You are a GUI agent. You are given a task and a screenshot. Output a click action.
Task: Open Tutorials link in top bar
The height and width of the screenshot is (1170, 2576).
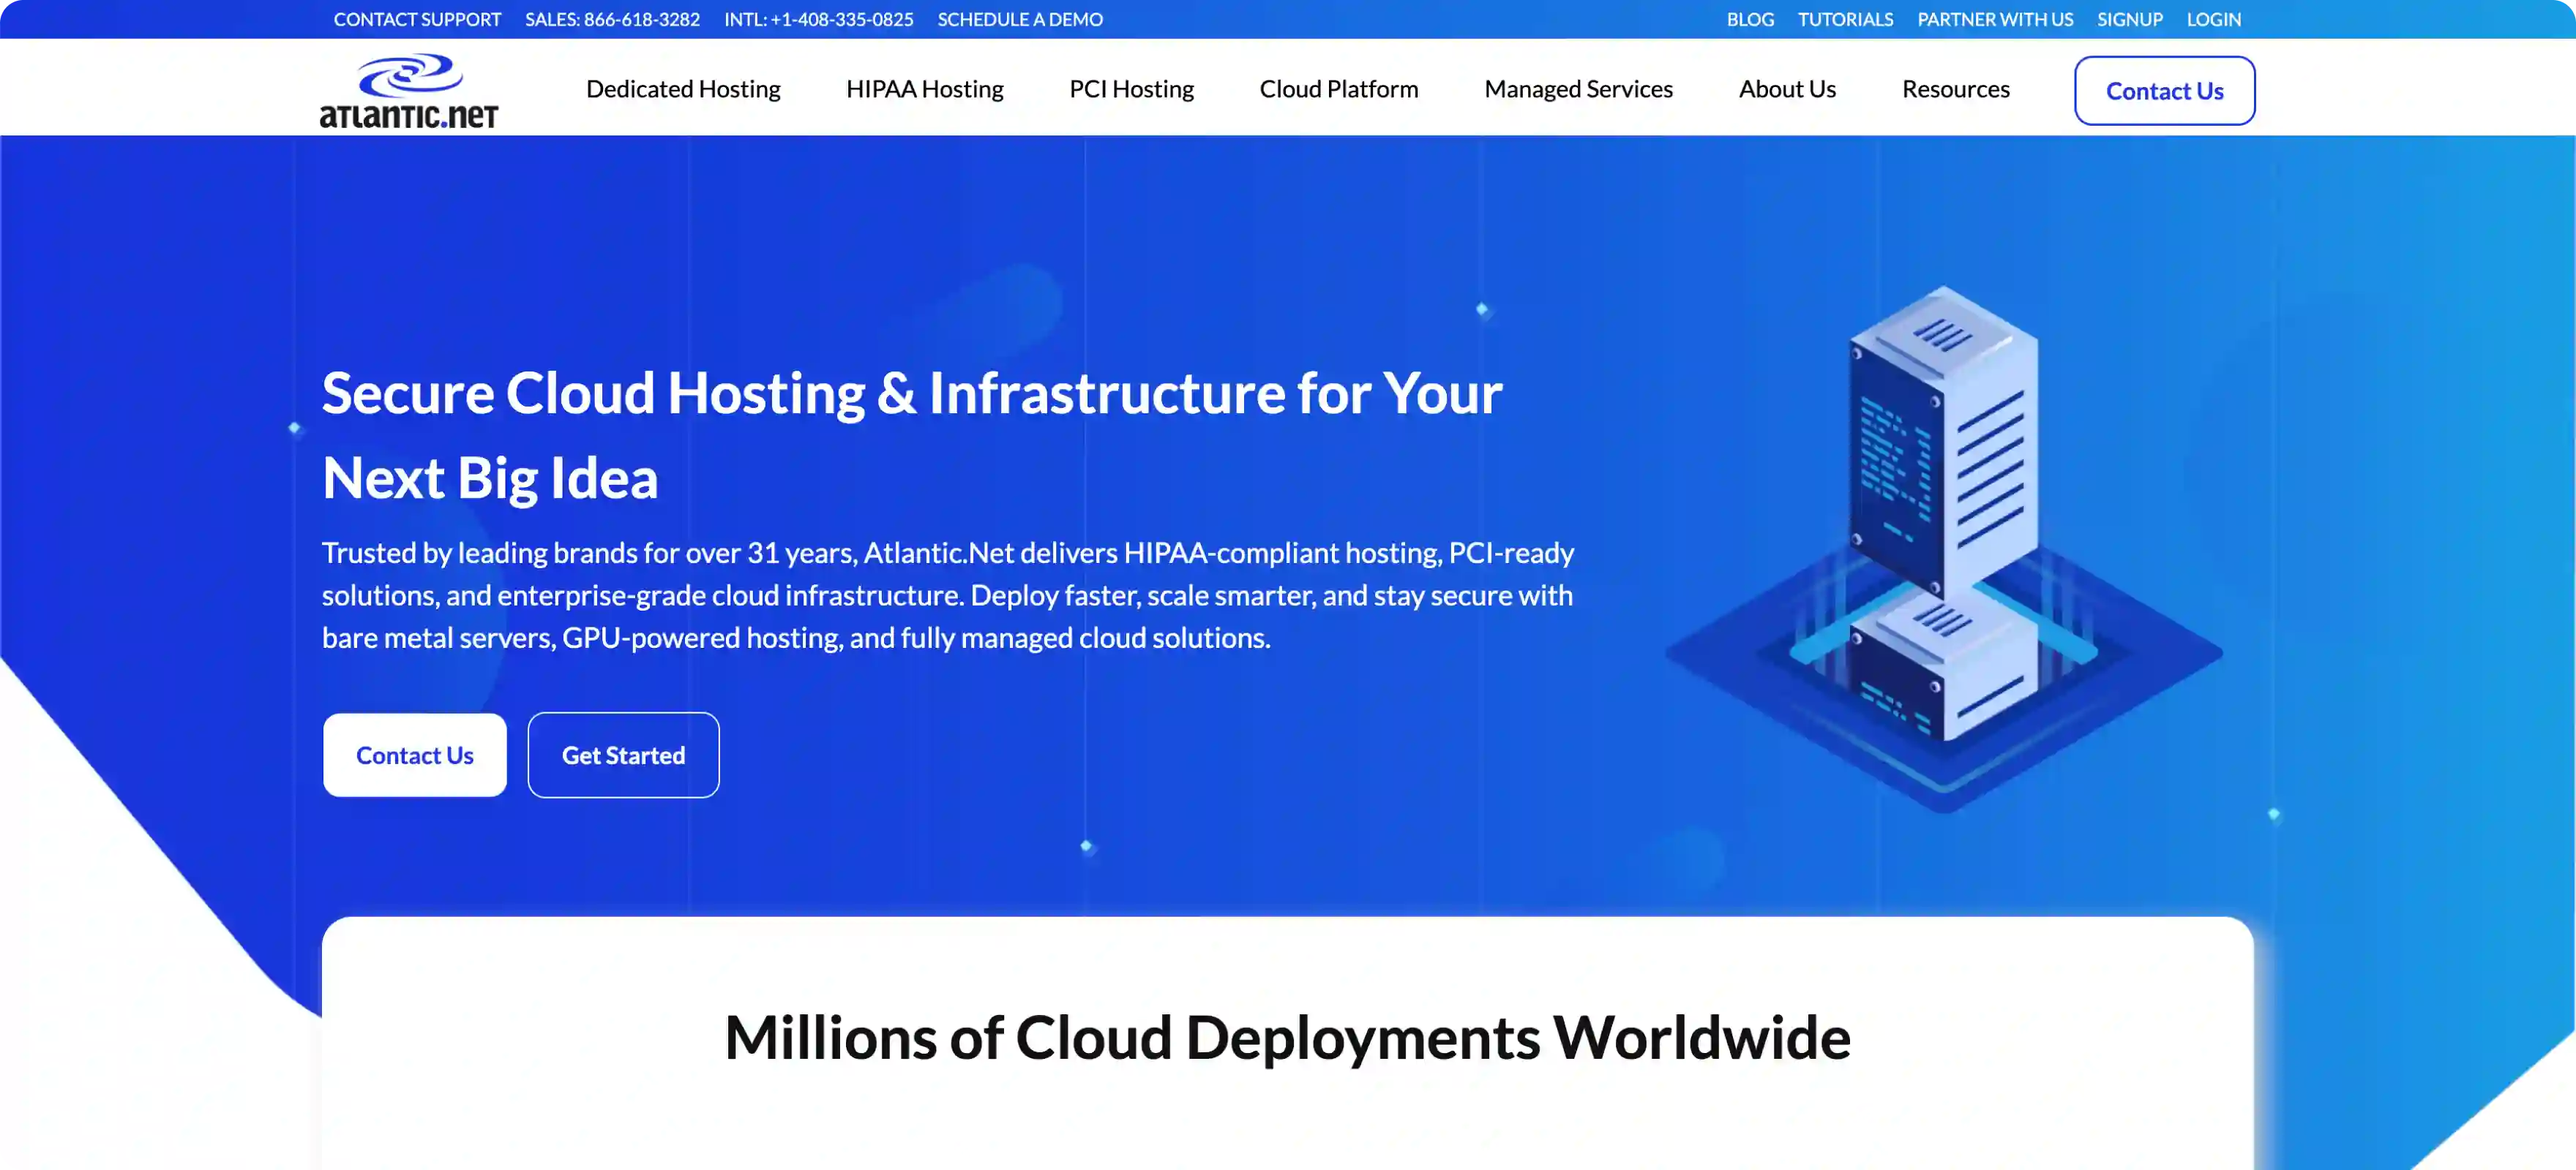pos(1845,19)
